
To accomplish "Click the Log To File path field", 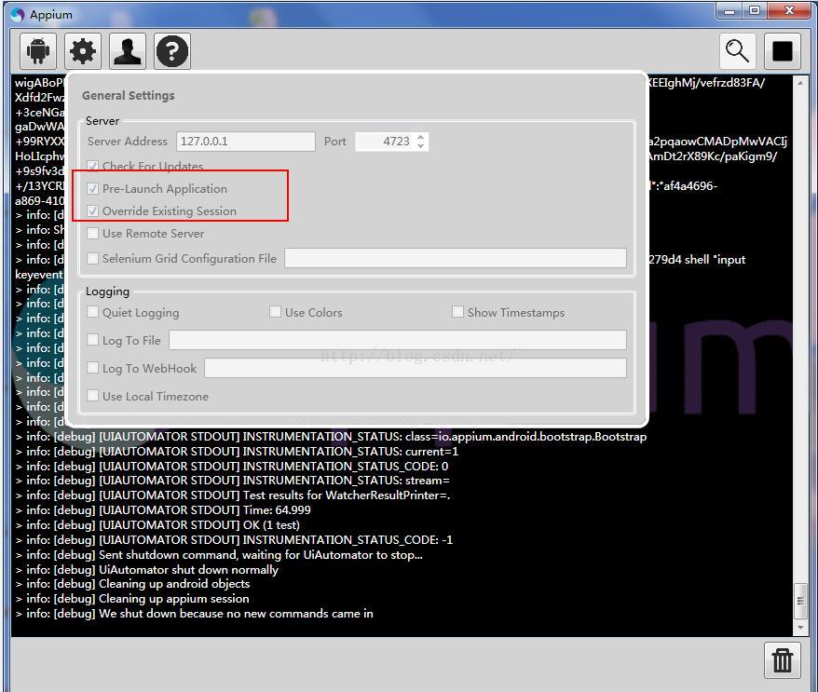I will (x=398, y=340).
